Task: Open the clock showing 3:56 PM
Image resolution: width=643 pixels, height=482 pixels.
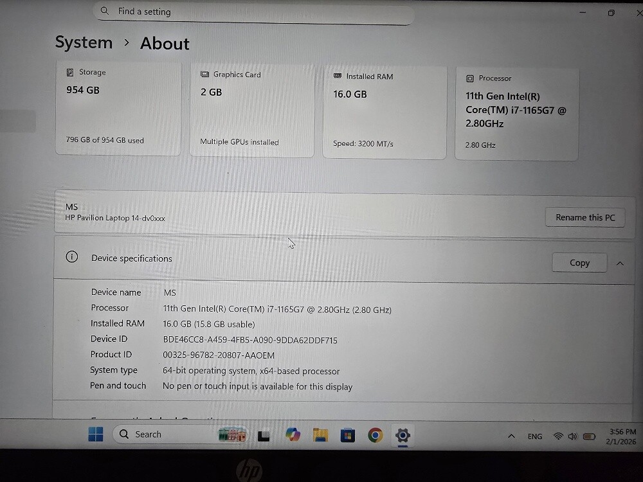Action: 622,436
